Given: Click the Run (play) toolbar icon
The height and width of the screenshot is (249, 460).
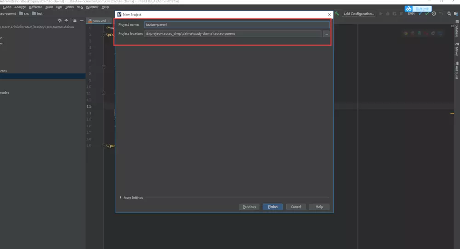Looking at the screenshot, I should click(x=381, y=14).
